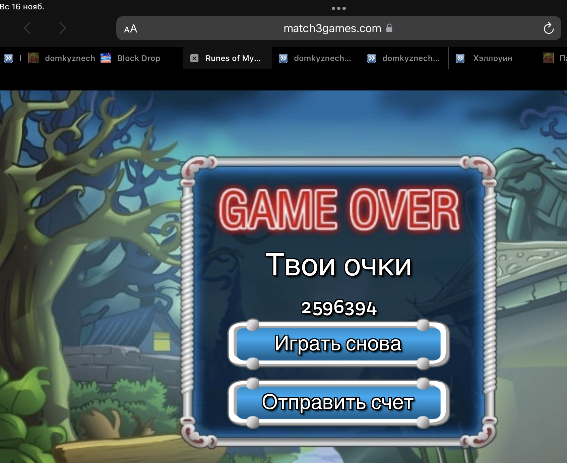Close the Runes of My... tab
The height and width of the screenshot is (463, 567).
pyautogui.click(x=194, y=58)
